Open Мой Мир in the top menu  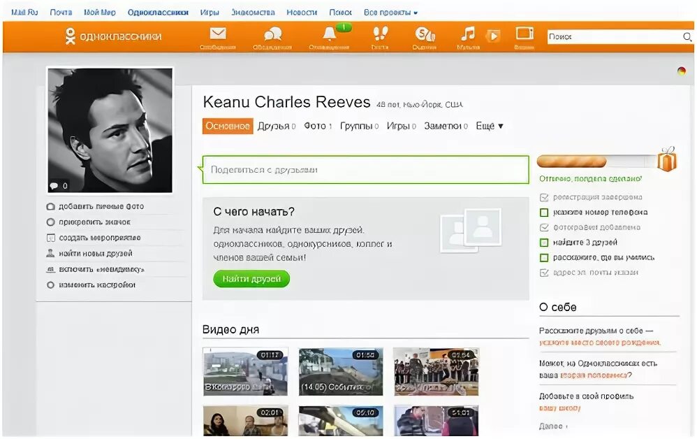pyautogui.click(x=100, y=13)
